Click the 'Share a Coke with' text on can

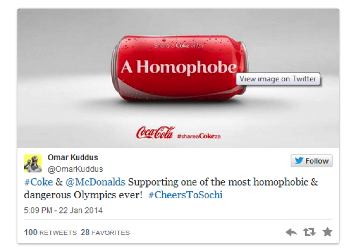(178, 45)
